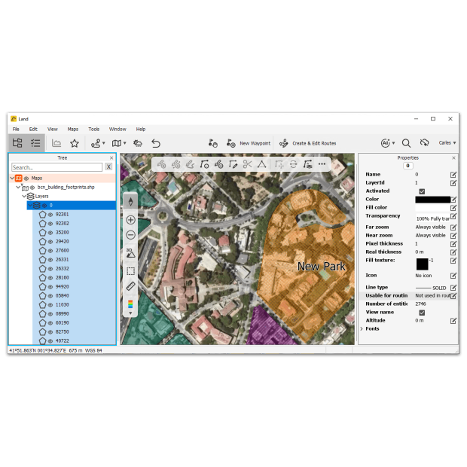Toggle the data tree panel icon

(x=17, y=143)
